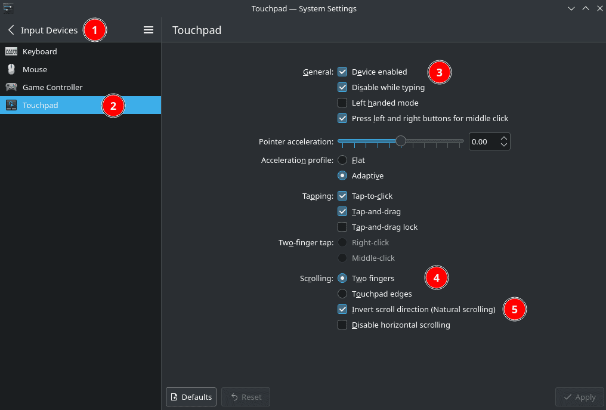
Task: Toggle Invert scroll direction (Natural scrolling)
Action: coord(342,309)
